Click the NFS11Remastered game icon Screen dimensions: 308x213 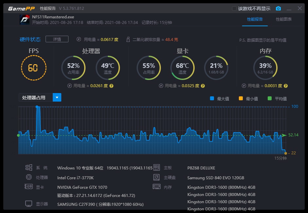(25, 20)
